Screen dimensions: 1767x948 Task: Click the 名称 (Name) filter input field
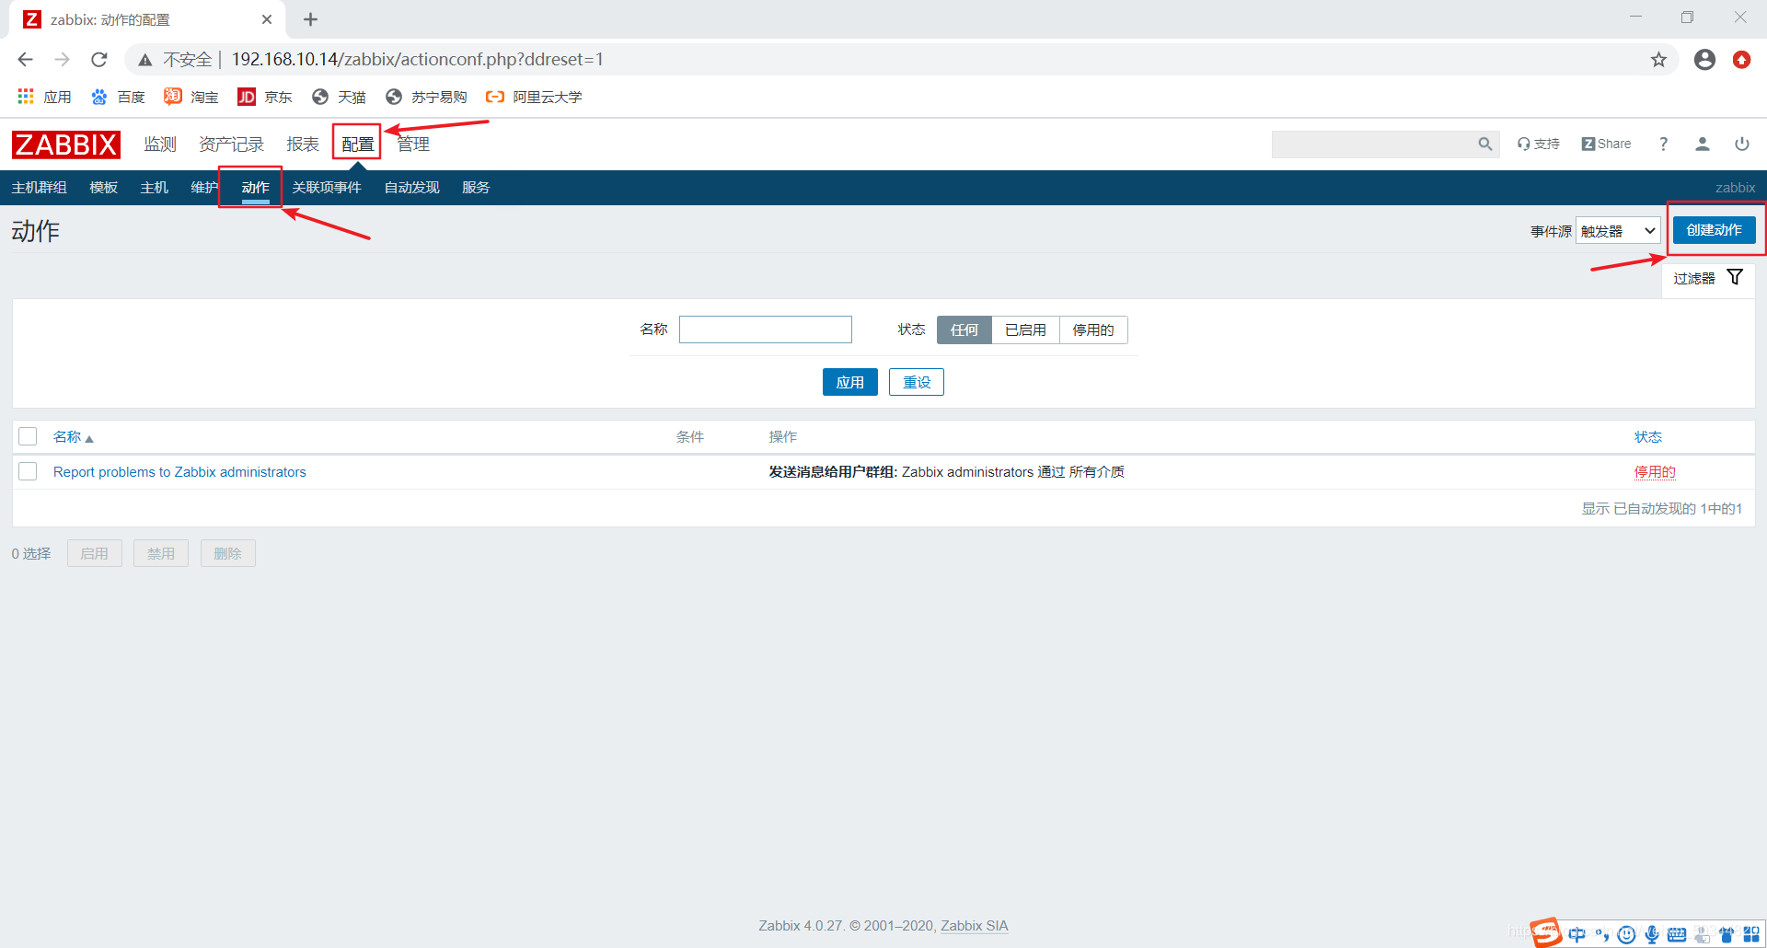[x=766, y=329]
